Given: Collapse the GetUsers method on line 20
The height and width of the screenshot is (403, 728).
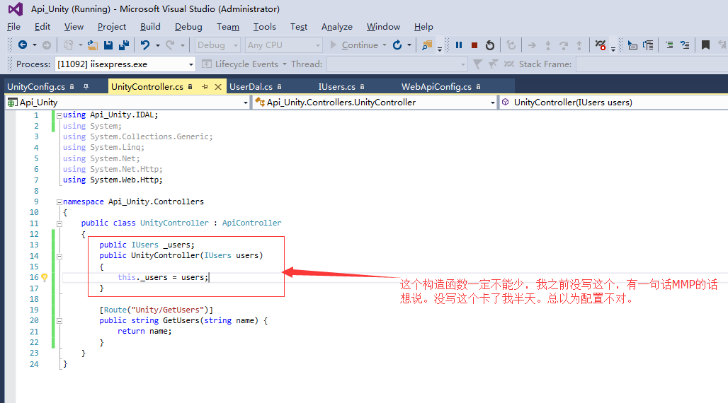Looking at the screenshot, I should click(x=59, y=321).
